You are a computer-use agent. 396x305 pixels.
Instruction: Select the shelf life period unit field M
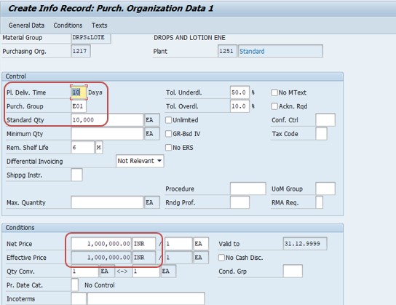99,148
